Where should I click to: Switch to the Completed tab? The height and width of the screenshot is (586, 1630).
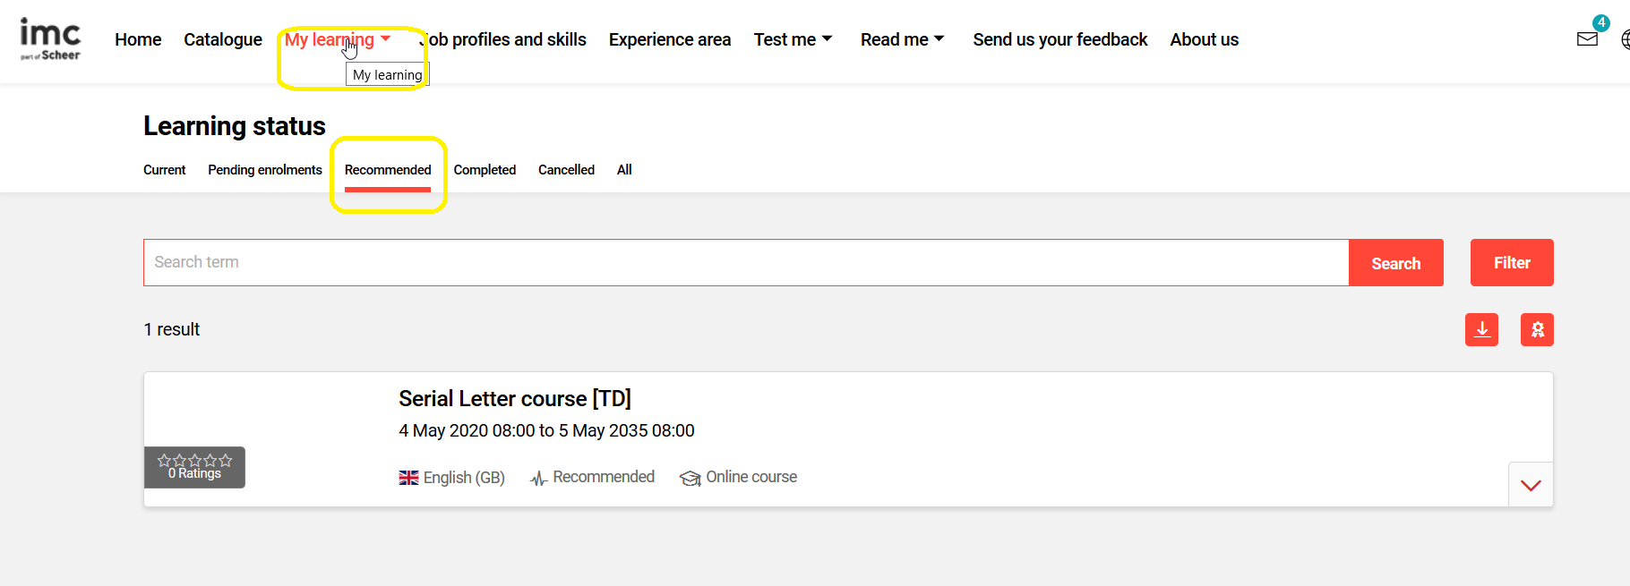coord(485,169)
